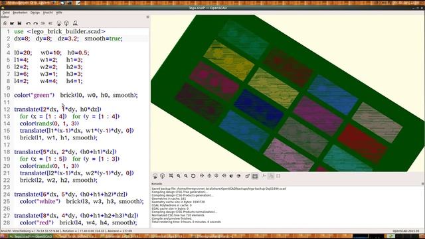This screenshot has width=425, height=239.
Task: Enable Perspective projection
Action: 248,176
